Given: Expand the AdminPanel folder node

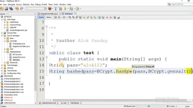Looking at the screenshot, I should click(5, 22).
